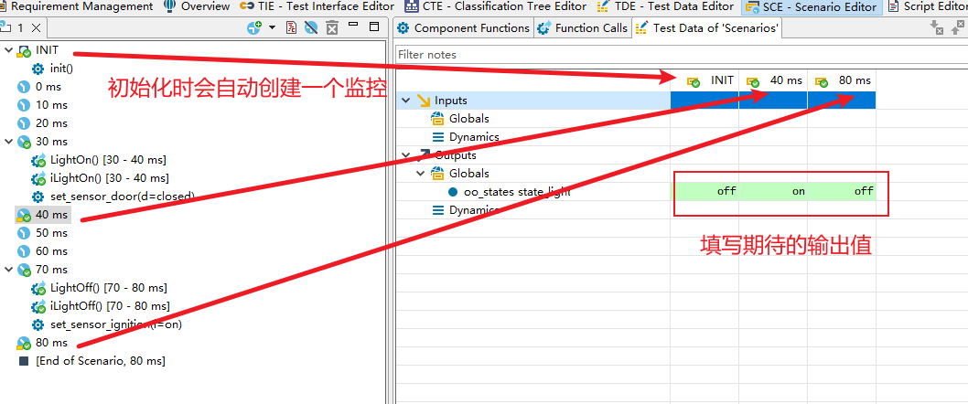Switch to Component Functions tab

[464, 27]
